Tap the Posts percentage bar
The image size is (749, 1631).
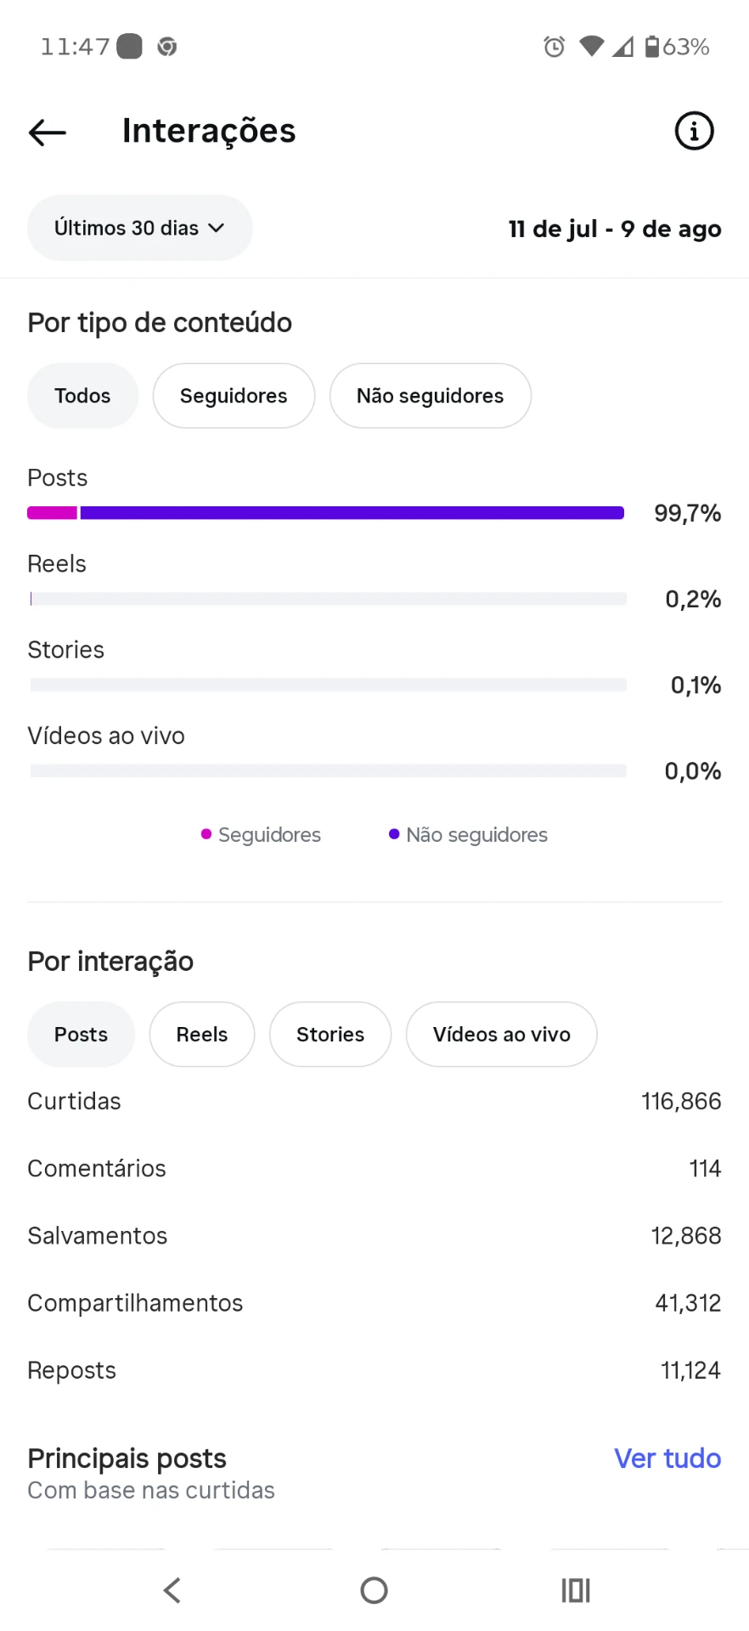click(x=326, y=512)
